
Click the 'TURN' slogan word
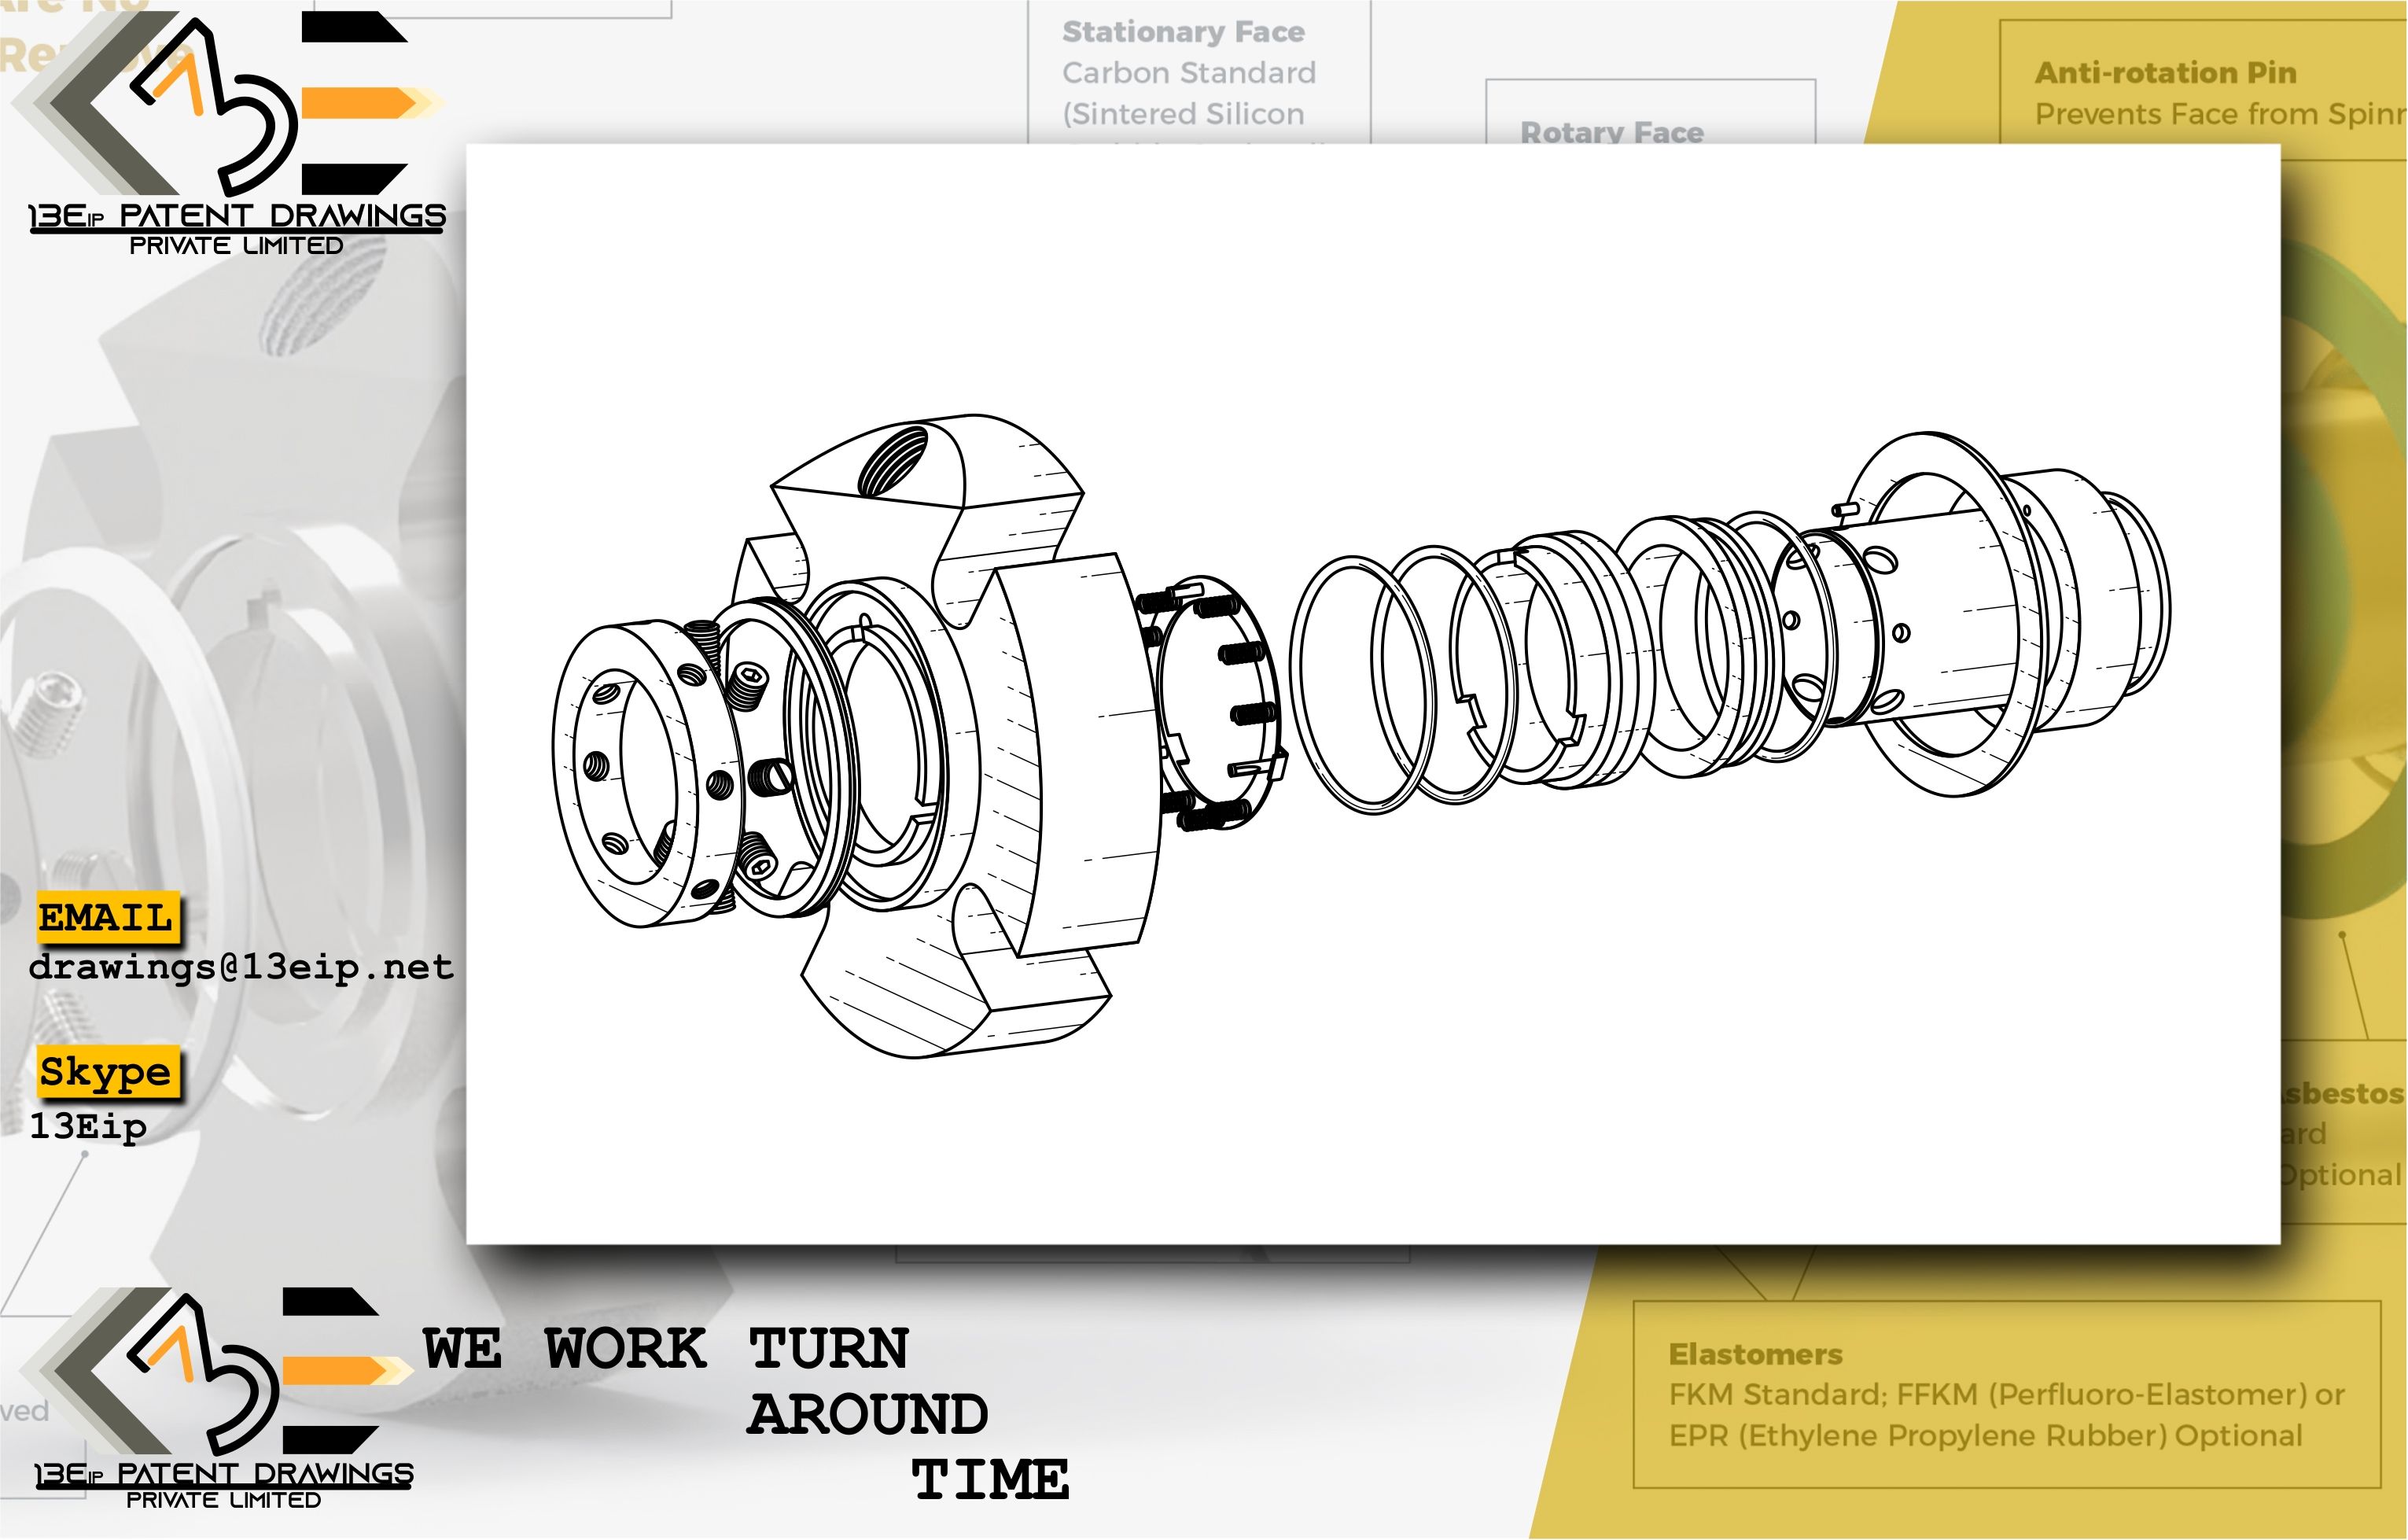tap(829, 1349)
